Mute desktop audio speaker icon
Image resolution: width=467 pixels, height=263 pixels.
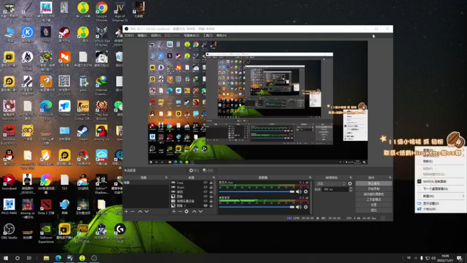tap(298, 207)
